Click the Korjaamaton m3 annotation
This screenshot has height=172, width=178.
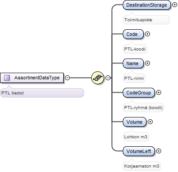point(142,166)
